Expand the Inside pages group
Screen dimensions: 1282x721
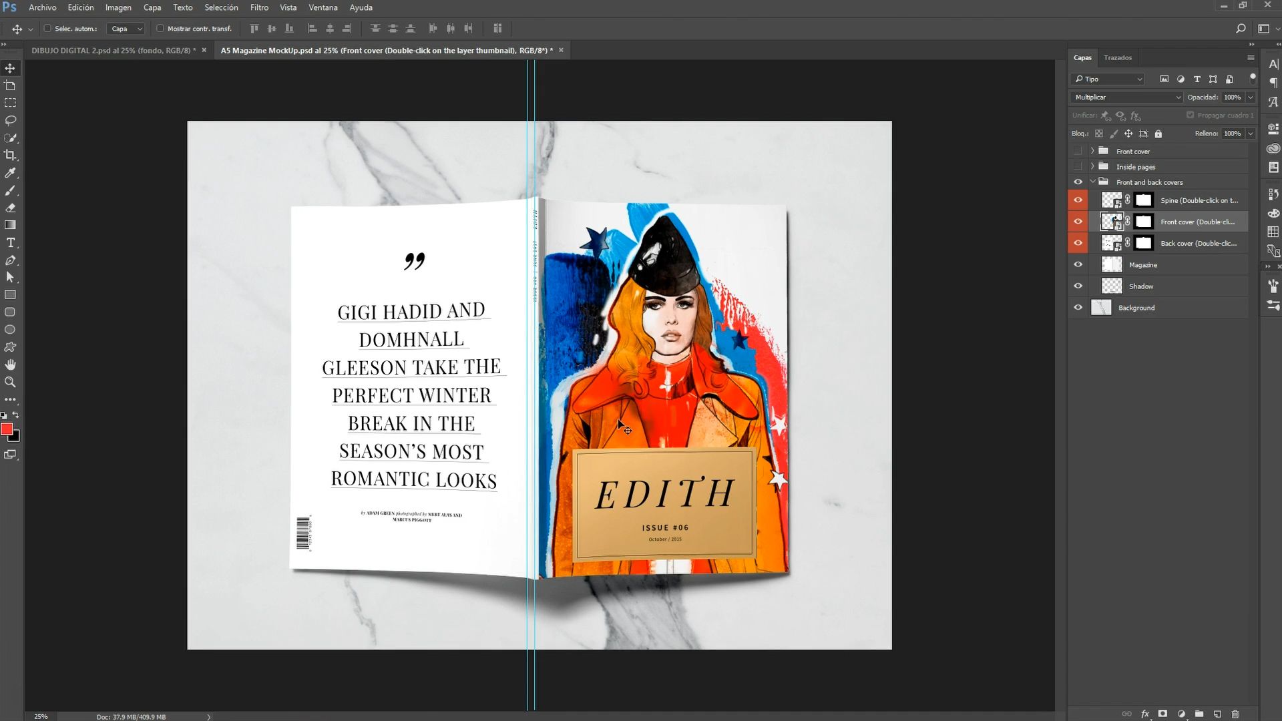[1092, 166]
